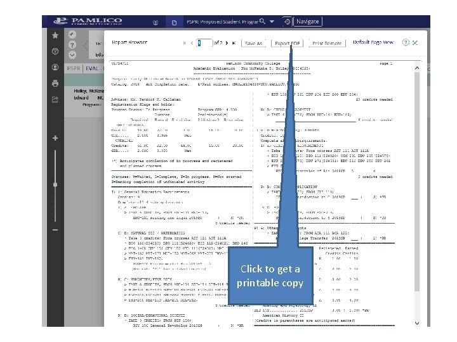457x342 pixels.
Task: Click document page icon in header
Action: pyautogui.click(x=175, y=22)
